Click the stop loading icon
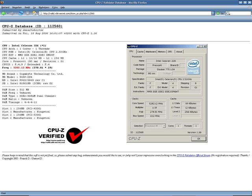 tap(28, 13)
